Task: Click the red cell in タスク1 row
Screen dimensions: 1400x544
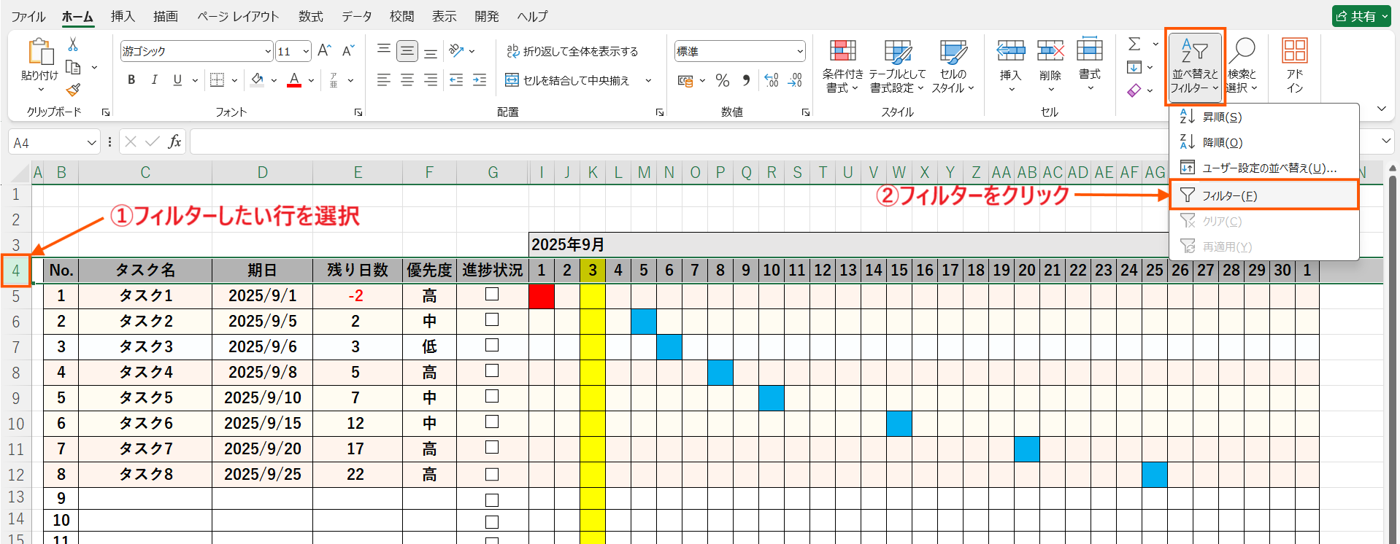Action: (x=542, y=296)
